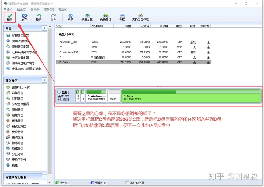Open the 帮助(H) menu
264x187 pixels.
[x=63, y=10]
